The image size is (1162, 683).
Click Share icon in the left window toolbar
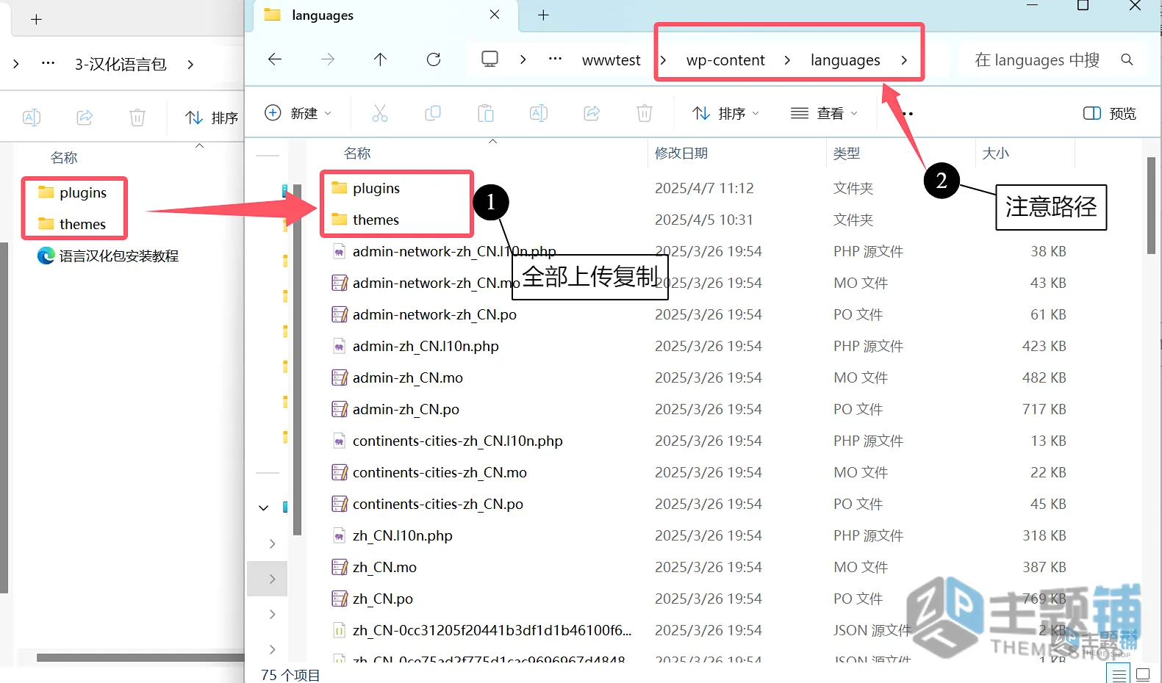pyautogui.click(x=85, y=118)
